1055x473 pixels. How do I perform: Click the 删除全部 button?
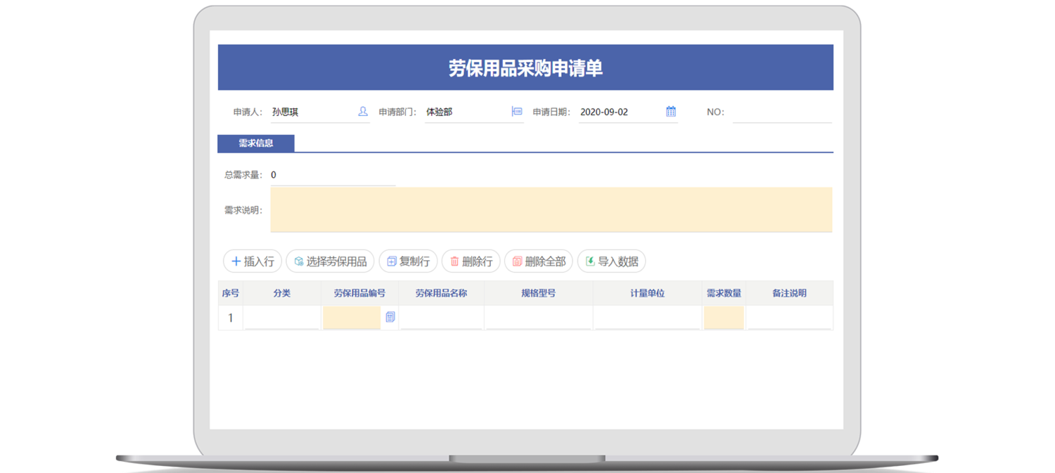(539, 261)
